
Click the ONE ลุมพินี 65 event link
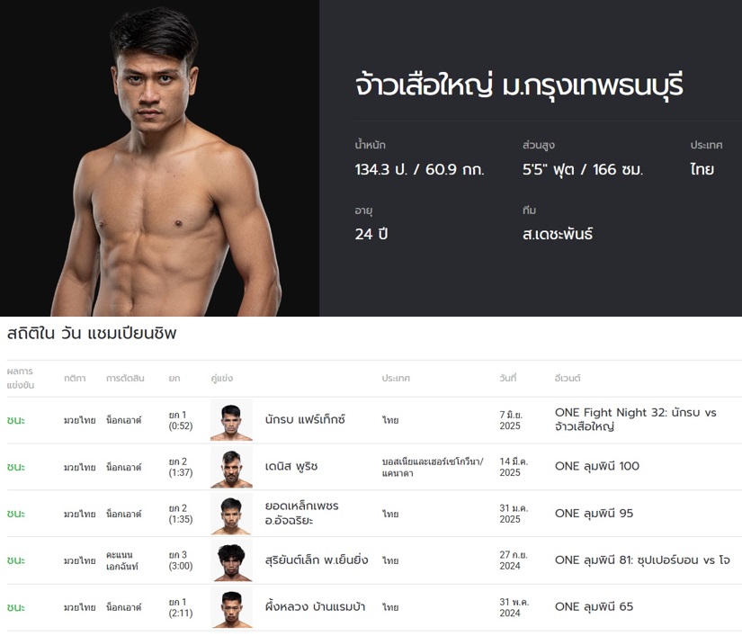(594, 607)
